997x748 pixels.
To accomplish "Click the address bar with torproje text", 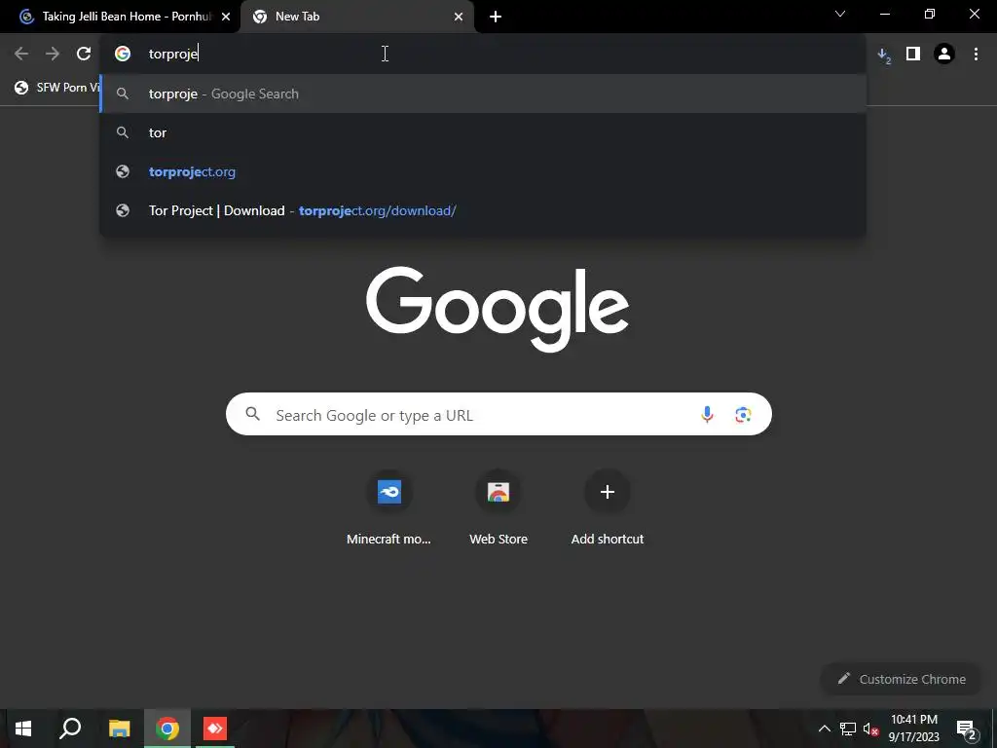I will click(x=483, y=55).
